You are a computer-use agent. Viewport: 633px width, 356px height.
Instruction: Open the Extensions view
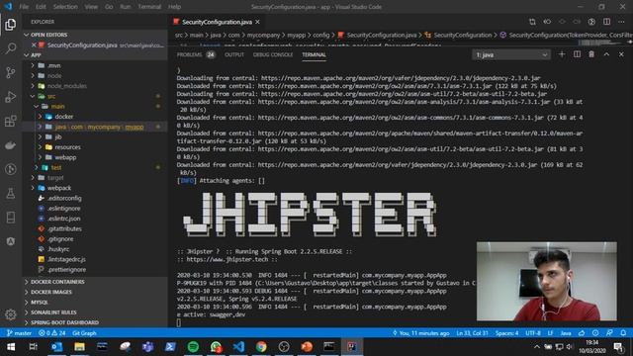[11, 121]
